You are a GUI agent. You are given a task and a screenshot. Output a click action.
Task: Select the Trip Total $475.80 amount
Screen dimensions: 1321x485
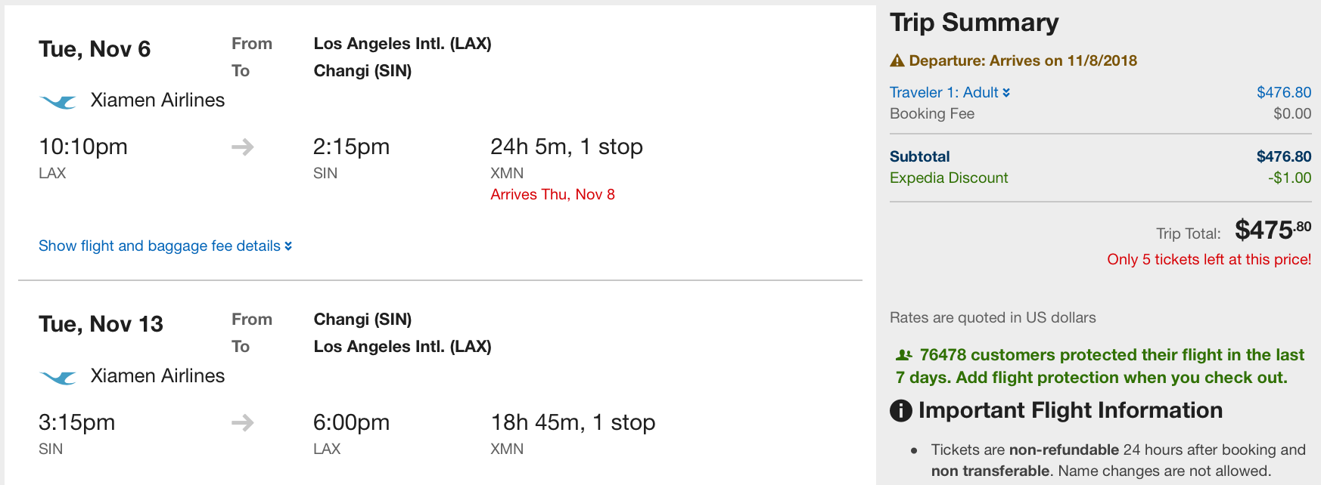1273,230
